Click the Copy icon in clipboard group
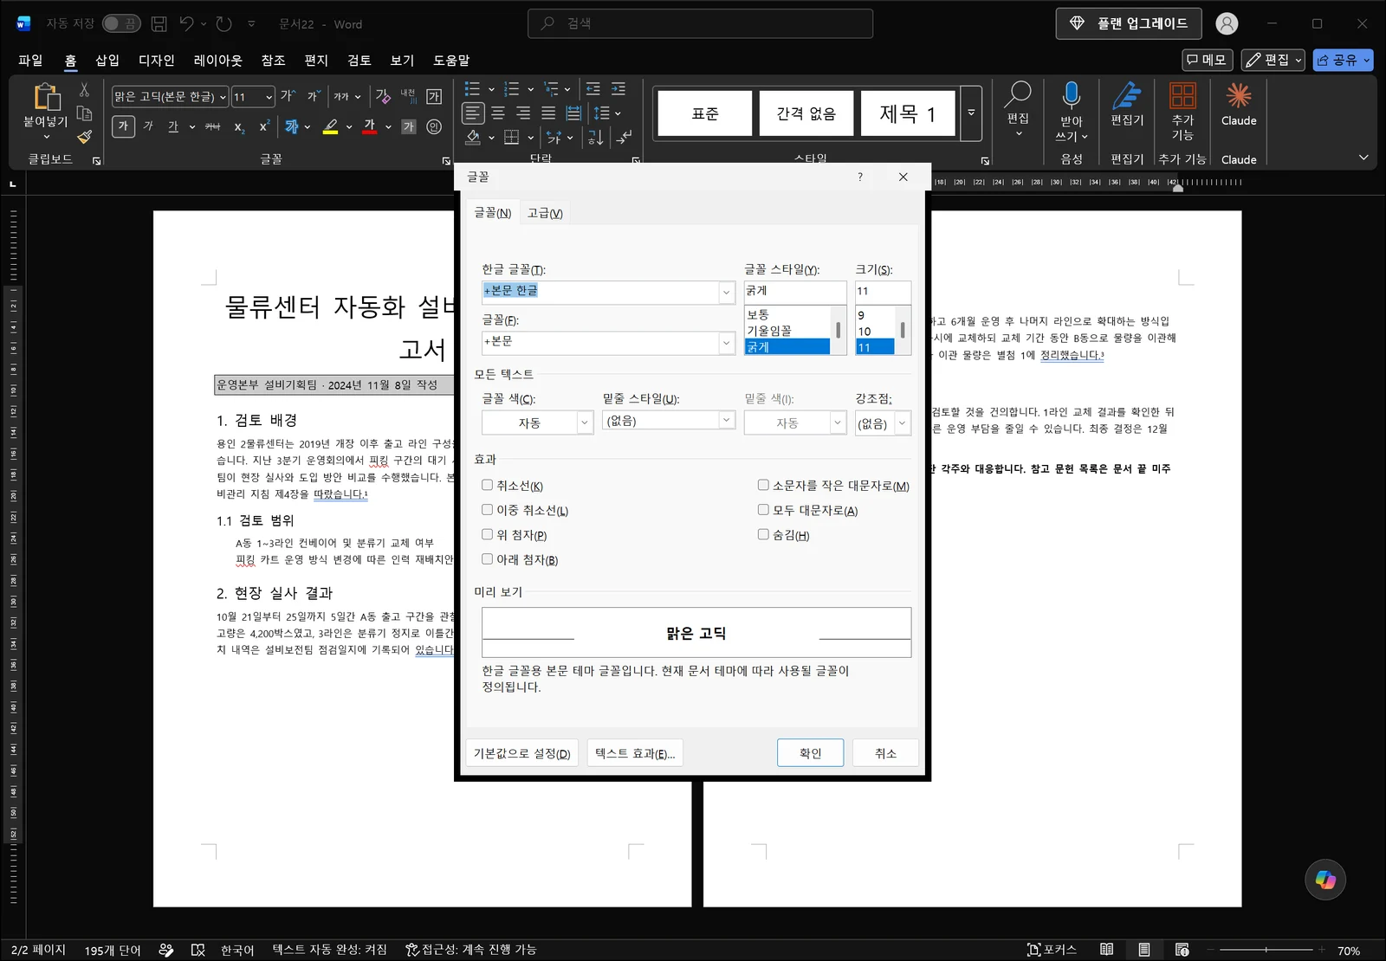The width and height of the screenshot is (1386, 961). coord(84,113)
